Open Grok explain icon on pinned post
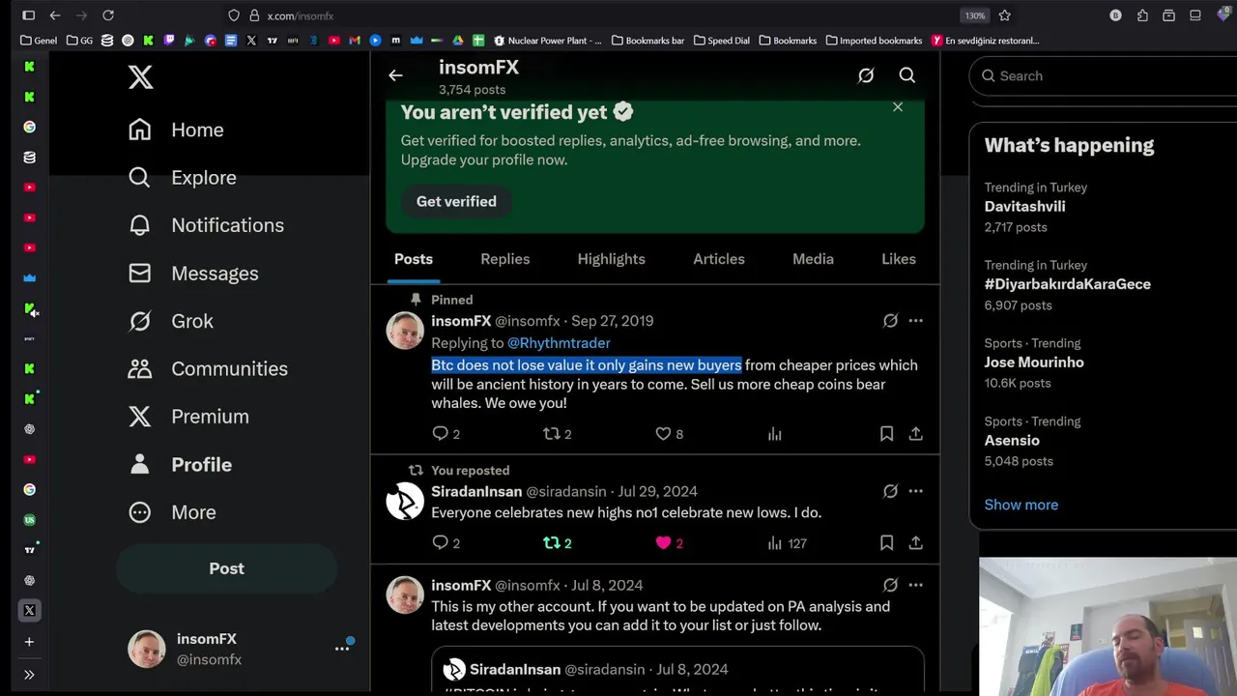Image resolution: width=1237 pixels, height=696 pixels. coord(890,321)
